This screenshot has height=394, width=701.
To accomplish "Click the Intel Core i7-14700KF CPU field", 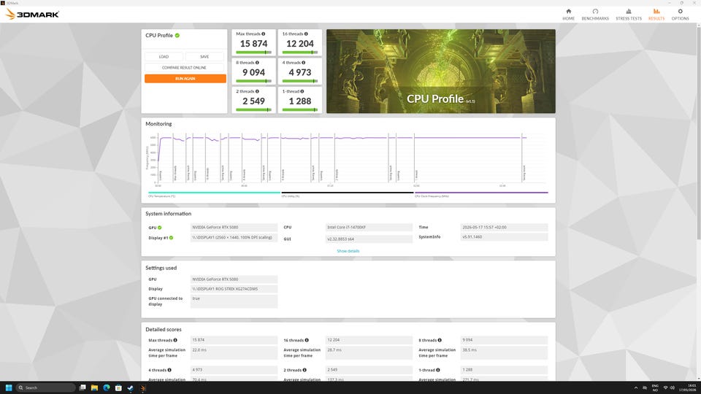I will [369, 228].
